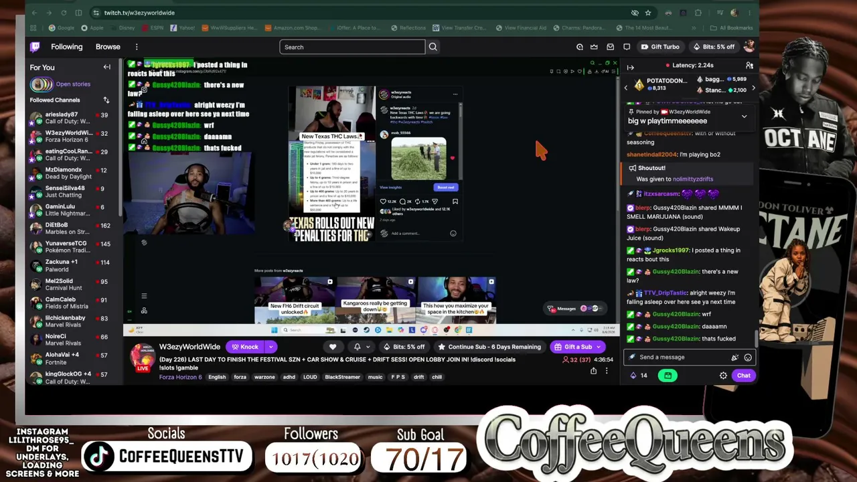Image resolution: width=857 pixels, height=482 pixels.
Task: Expand the pinned chat message
Action: [x=744, y=116]
